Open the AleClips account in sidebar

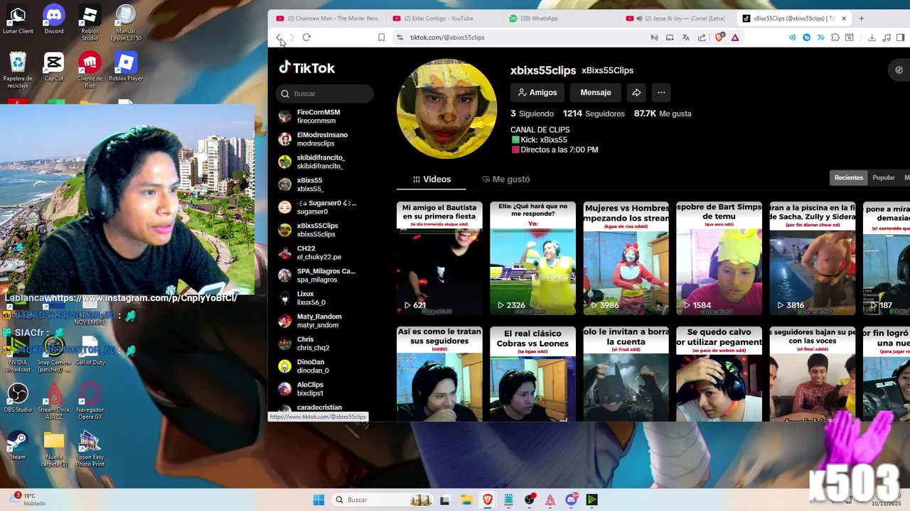tap(323, 389)
